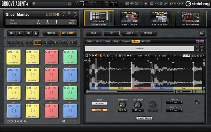Open the Mixer page
This screenshot has width=211, height=132.
point(130,33)
